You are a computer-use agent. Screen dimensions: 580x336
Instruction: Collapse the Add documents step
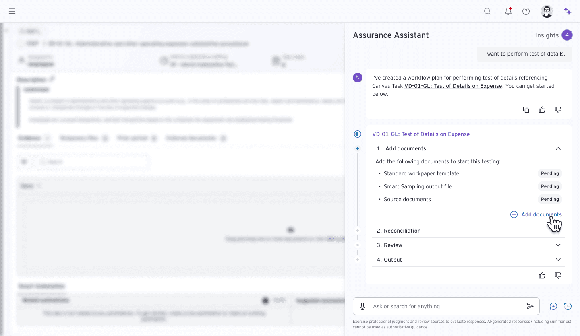(558, 148)
